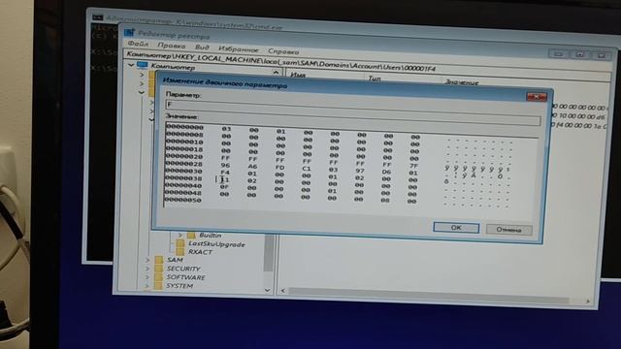Click the SECURITY folder icon
Viewport: 621px width, 349px height.
click(159, 269)
